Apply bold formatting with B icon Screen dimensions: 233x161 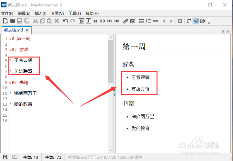pyautogui.click(x=81, y=21)
